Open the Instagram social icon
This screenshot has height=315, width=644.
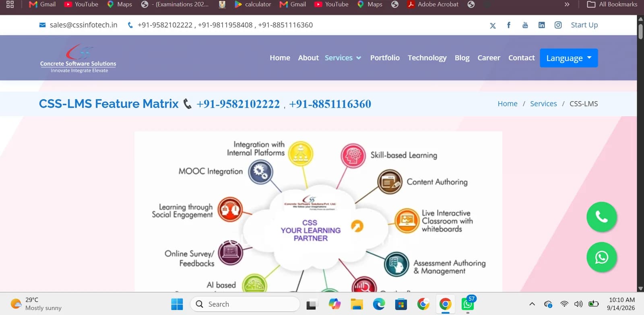(558, 25)
